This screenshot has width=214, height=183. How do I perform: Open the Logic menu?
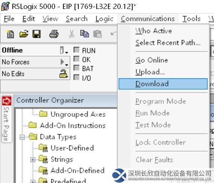tap(105, 19)
